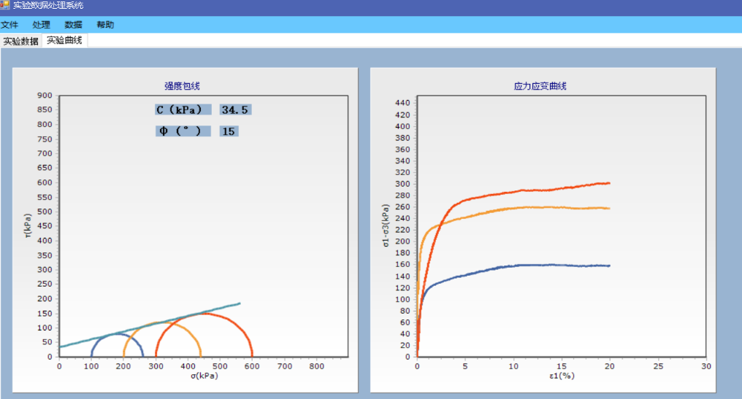Image resolution: width=742 pixels, height=399 pixels.
Task: Click the application icon in the title bar
Action: [5, 5]
